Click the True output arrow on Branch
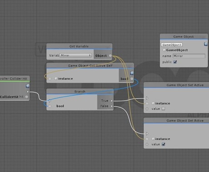Viewport: 209px width, 172px height. tap(112, 100)
